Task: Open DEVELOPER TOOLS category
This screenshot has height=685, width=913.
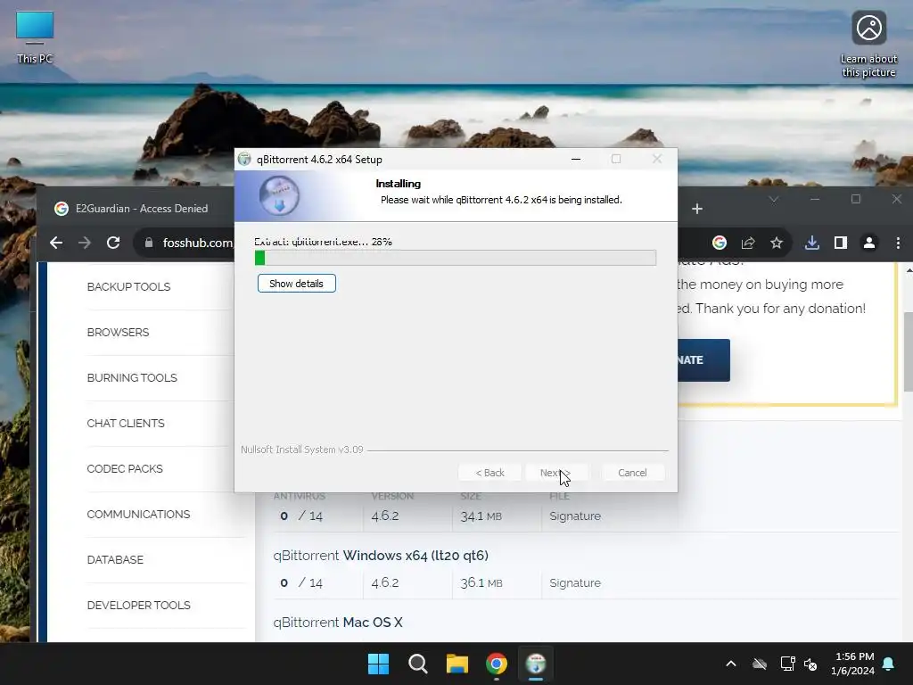Action: pyautogui.click(x=138, y=605)
